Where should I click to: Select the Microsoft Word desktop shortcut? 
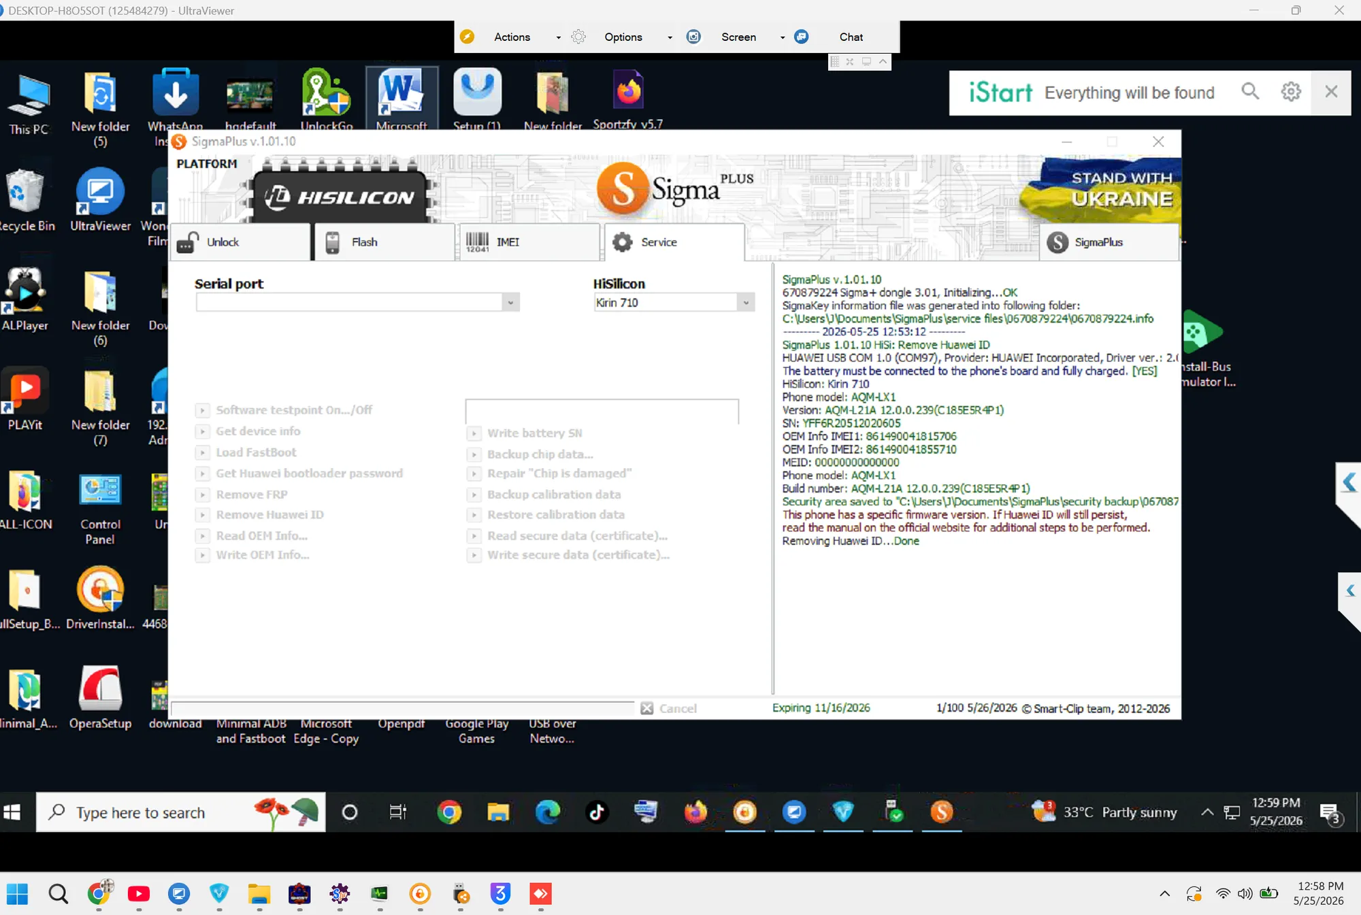point(401,99)
